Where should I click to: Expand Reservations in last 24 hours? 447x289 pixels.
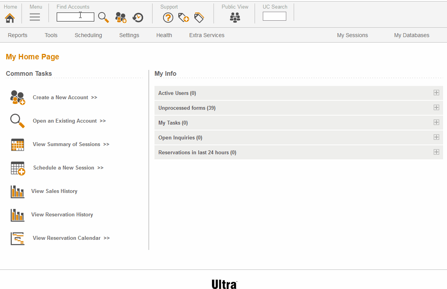[436, 152]
